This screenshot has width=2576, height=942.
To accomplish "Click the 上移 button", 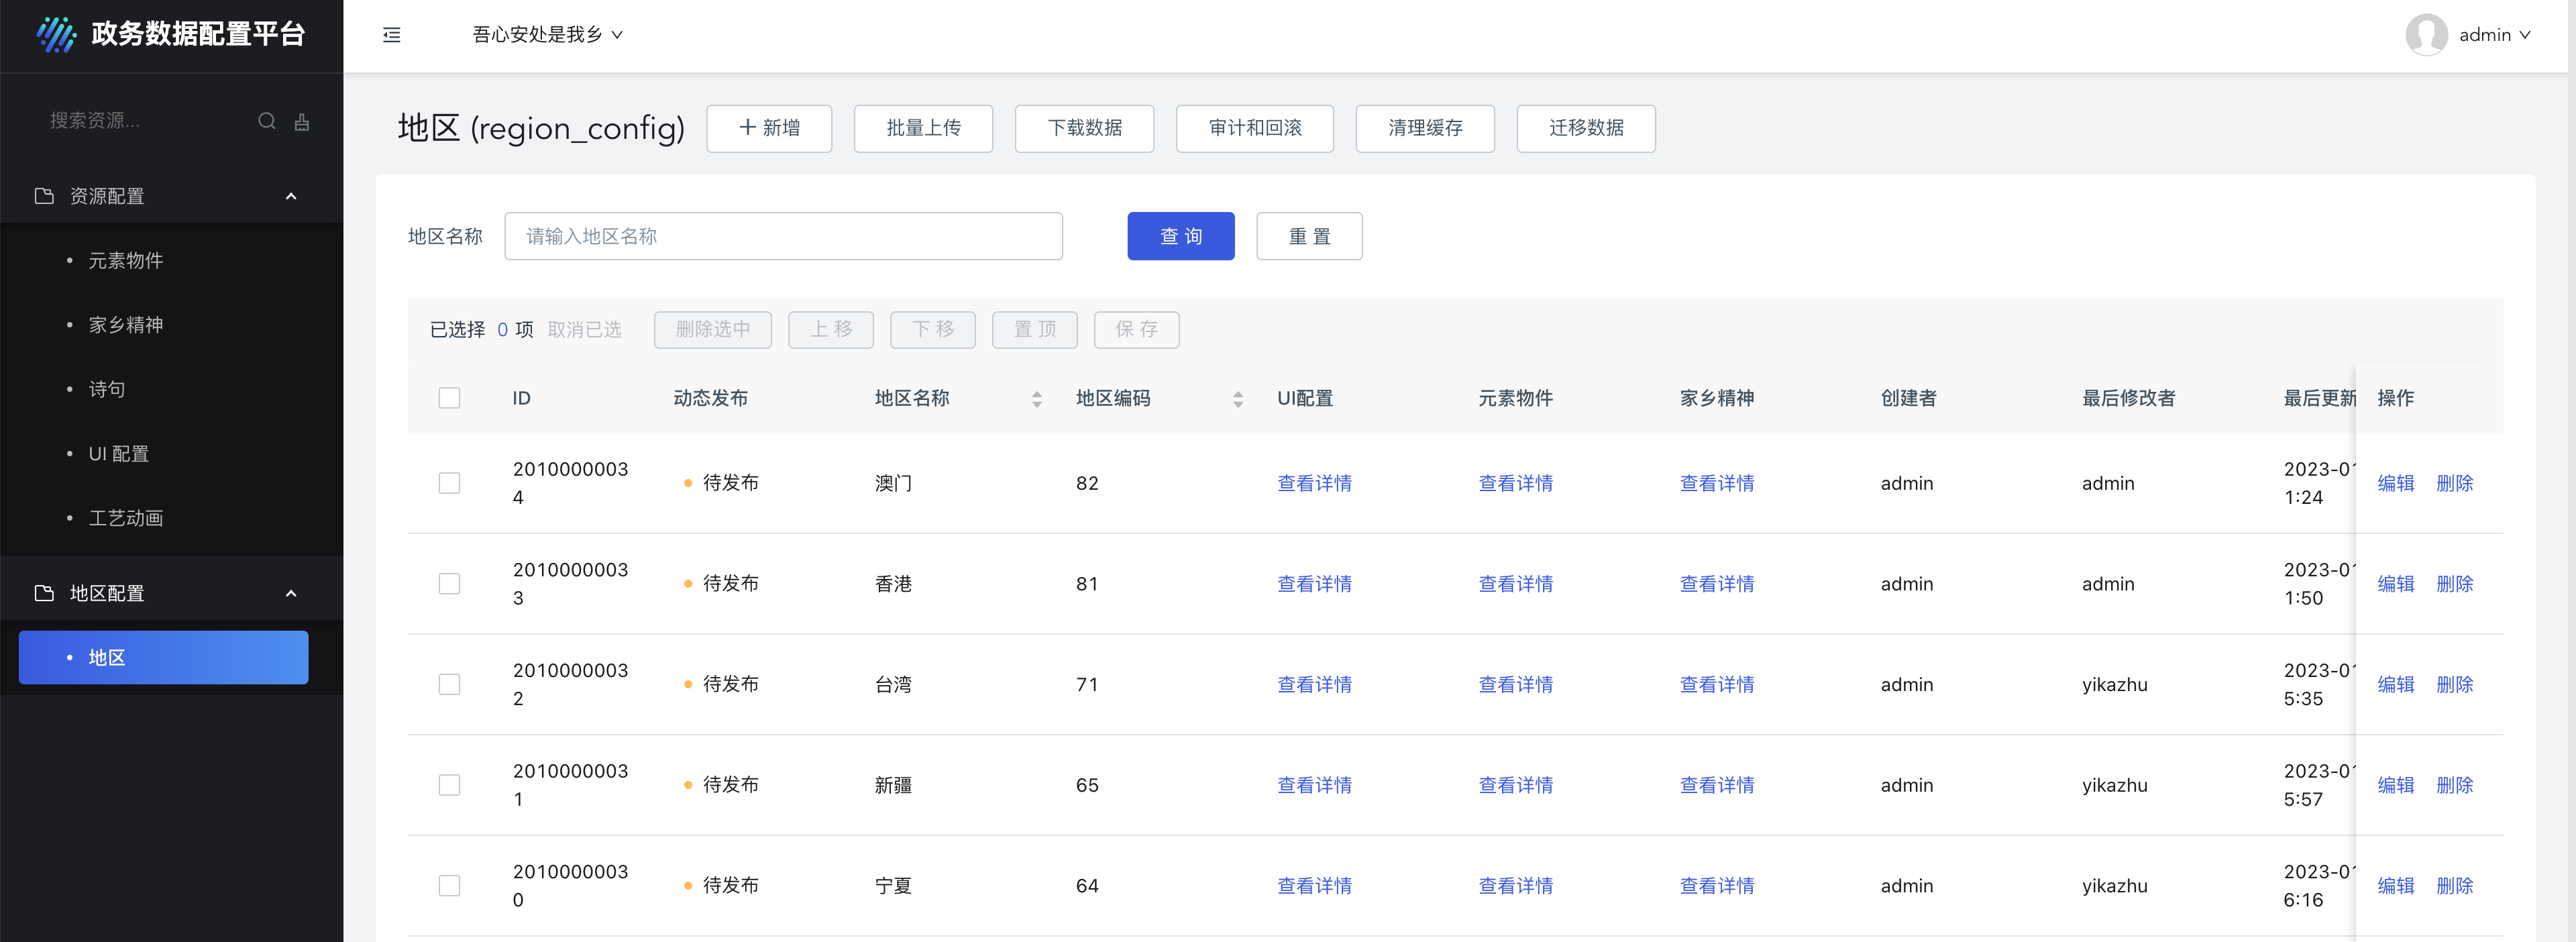I will click(x=831, y=330).
